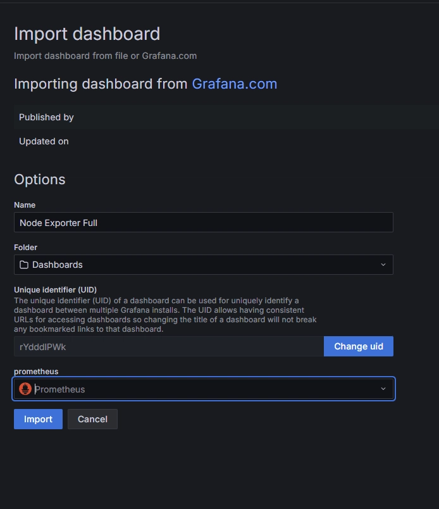The height and width of the screenshot is (509, 439).
Task: Open the Grafana.com link
Action: point(234,84)
